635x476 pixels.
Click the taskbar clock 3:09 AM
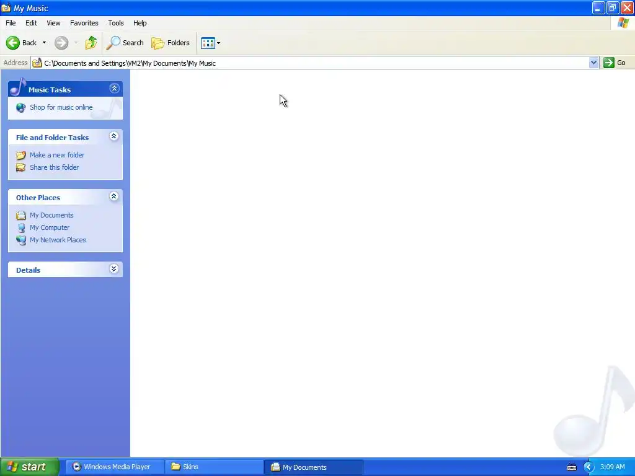point(612,467)
